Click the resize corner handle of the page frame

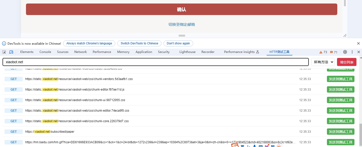pos(345,35)
